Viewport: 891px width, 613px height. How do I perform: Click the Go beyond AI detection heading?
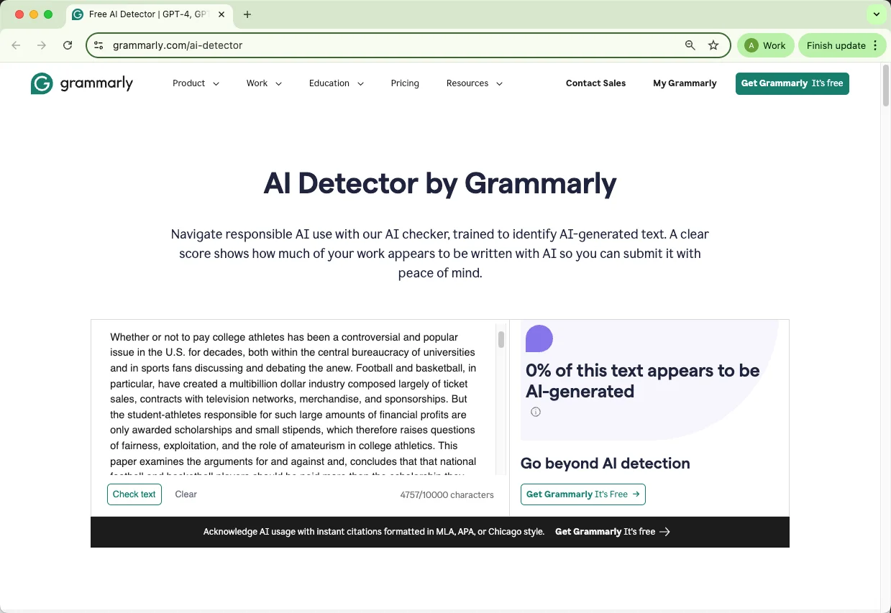point(606,464)
